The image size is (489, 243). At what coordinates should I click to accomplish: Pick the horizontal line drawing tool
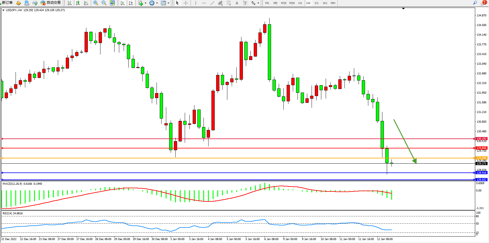(204, 3)
